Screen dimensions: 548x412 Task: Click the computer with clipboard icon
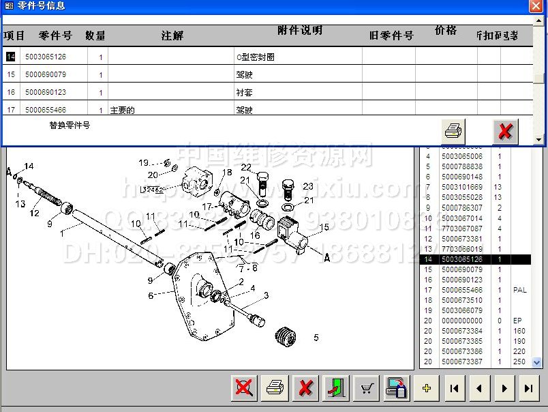(x=397, y=388)
